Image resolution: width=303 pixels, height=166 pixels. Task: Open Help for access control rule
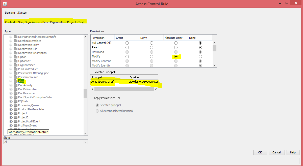293,152
